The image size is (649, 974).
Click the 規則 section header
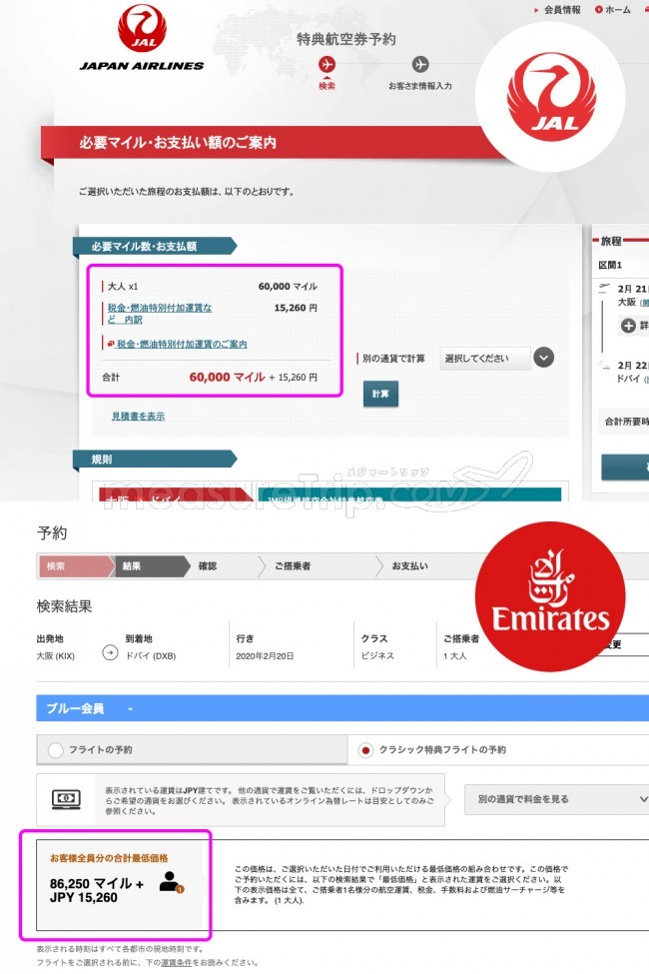(154, 460)
